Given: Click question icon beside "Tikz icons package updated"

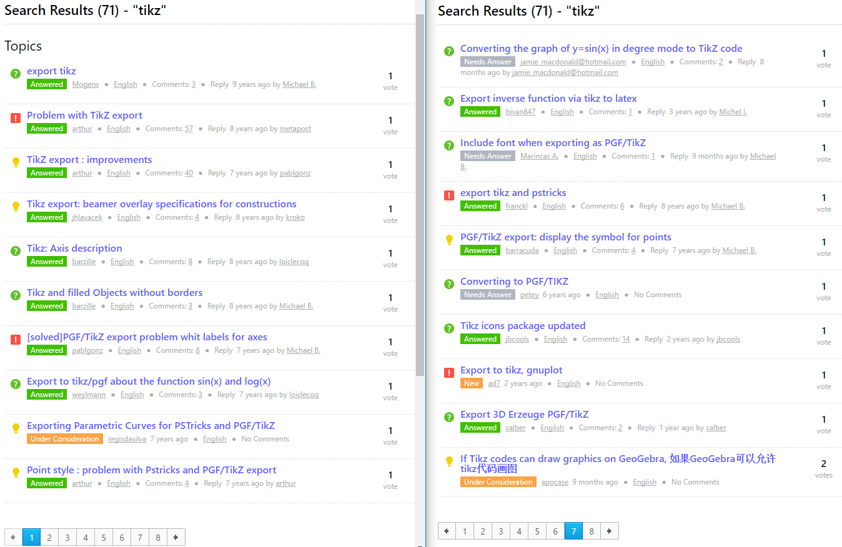Looking at the screenshot, I should [x=449, y=328].
